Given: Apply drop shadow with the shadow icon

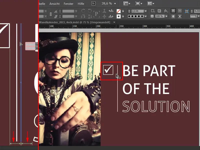Looking at the screenshot, I should [159, 11].
